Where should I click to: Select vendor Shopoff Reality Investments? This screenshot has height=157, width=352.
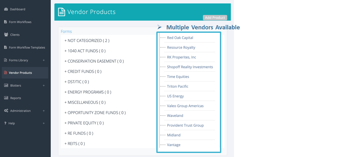[190, 67]
